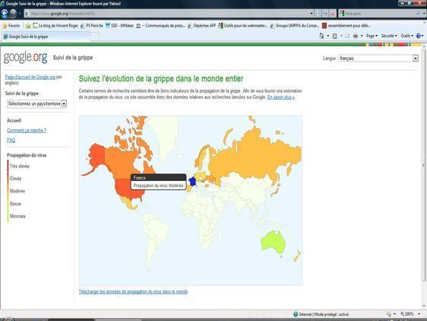427x321 pixels.
Task: Click the Suivi de la grippe page title
Action: click(x=73, y=58)
